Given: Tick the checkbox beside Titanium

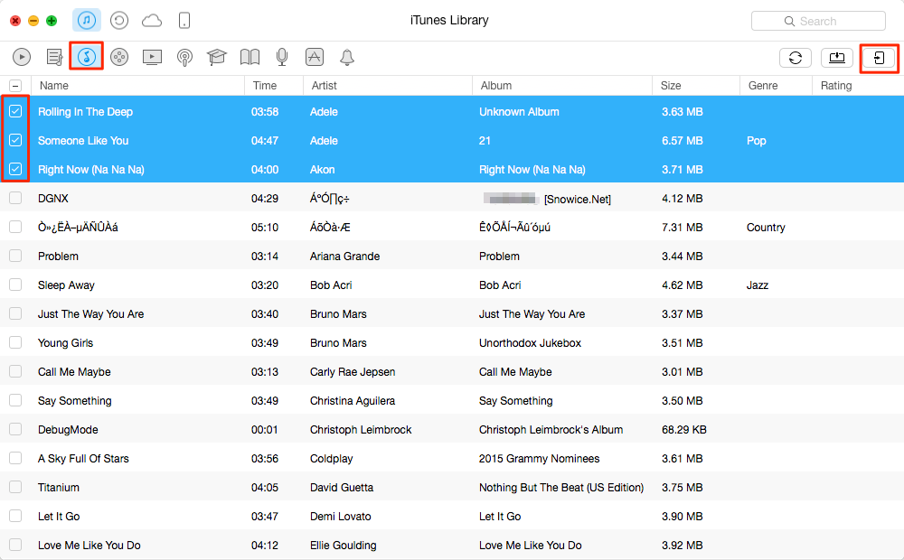Looking at the screenshot, I should [x=15, y=487].
